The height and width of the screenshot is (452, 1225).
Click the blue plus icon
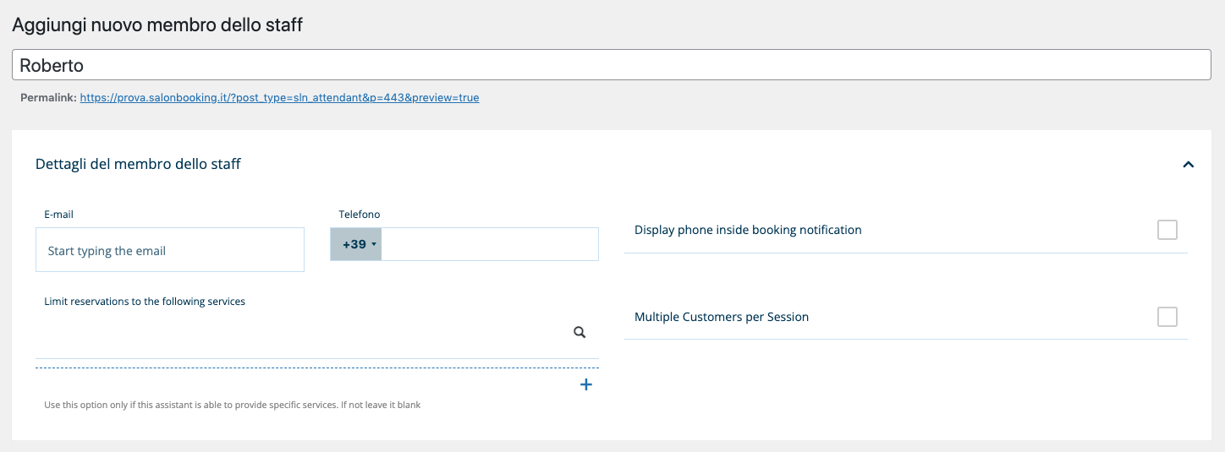click(585, 385)
